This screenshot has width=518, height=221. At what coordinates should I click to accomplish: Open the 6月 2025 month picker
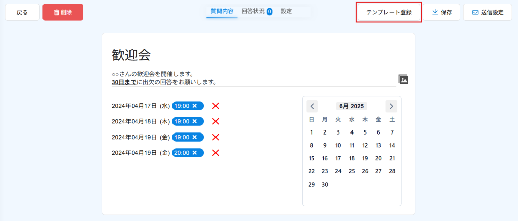pyautogui.click(x=352, y=106)
